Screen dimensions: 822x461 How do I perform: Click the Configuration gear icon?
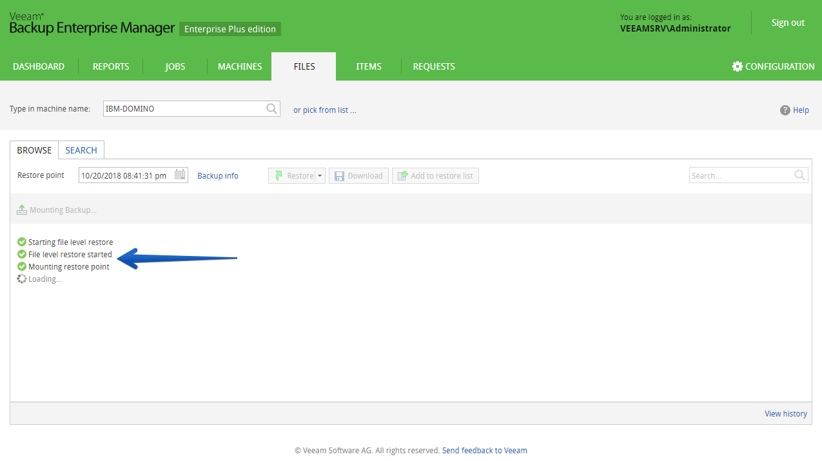point(738,66)
